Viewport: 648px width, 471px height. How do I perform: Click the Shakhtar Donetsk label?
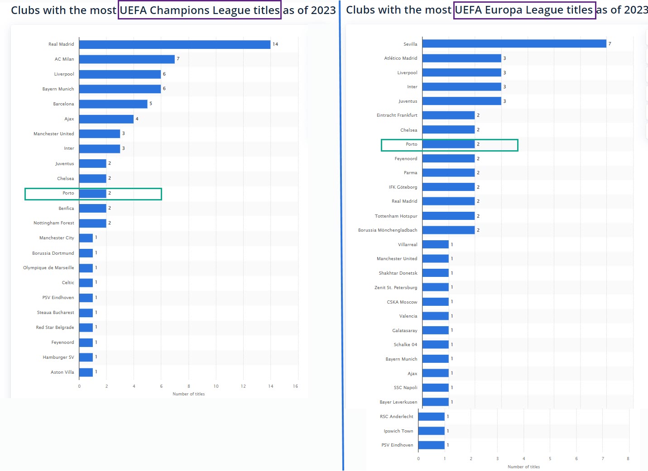(x=398, y=273)
